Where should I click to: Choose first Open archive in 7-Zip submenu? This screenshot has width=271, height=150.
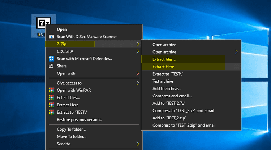191,45
